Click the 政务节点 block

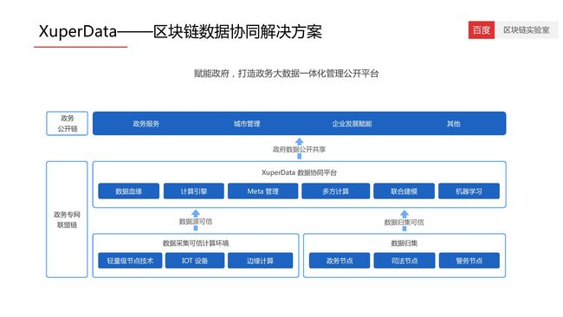coord(340,261)
